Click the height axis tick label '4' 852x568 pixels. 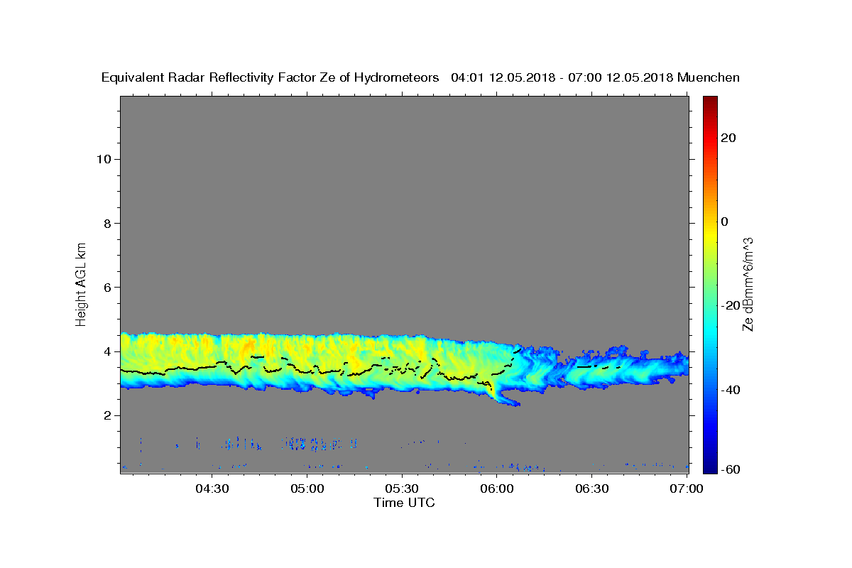106,351
